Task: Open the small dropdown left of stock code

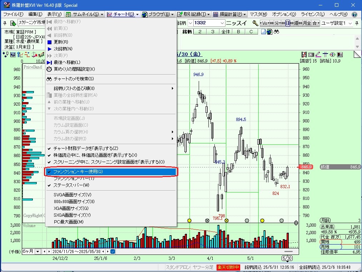Action: tap(190, 23)
